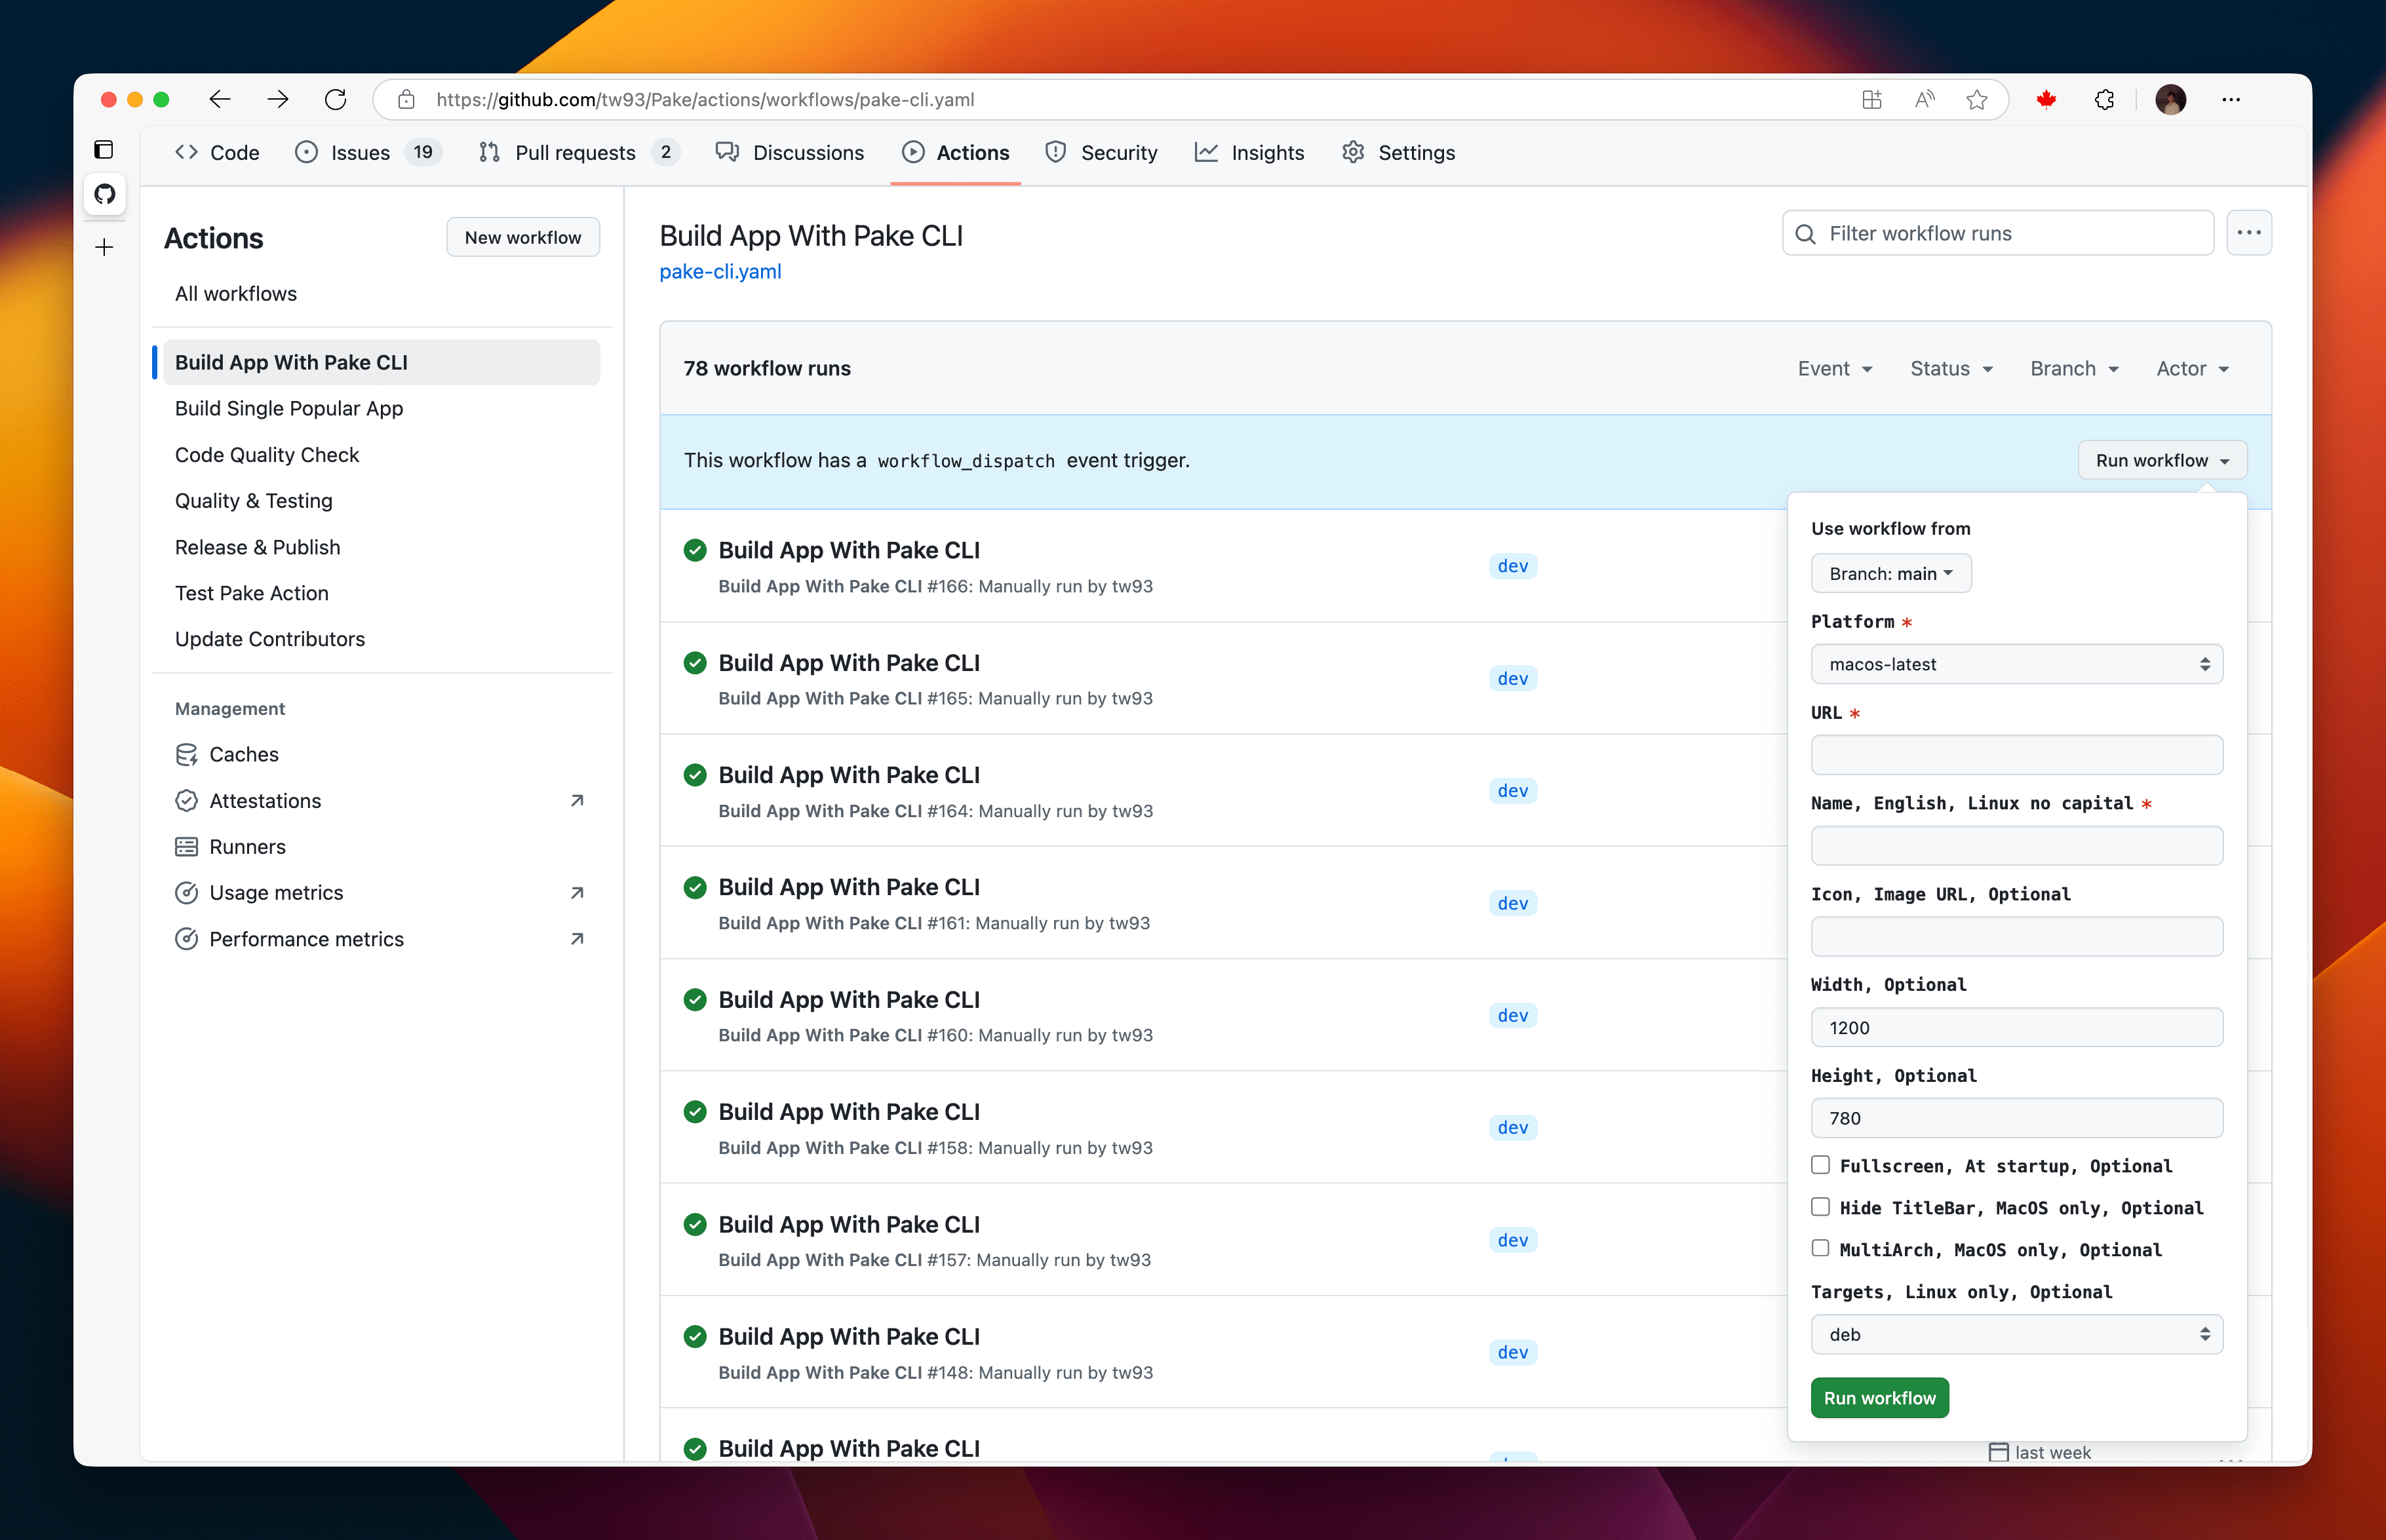Click the star favorite icon in address bar

coord(1976,99)
